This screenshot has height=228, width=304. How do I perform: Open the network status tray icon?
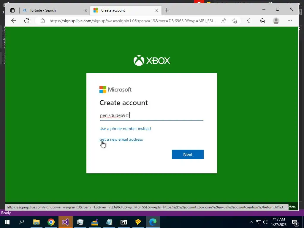pyautogui.click(x=259, y=222)
